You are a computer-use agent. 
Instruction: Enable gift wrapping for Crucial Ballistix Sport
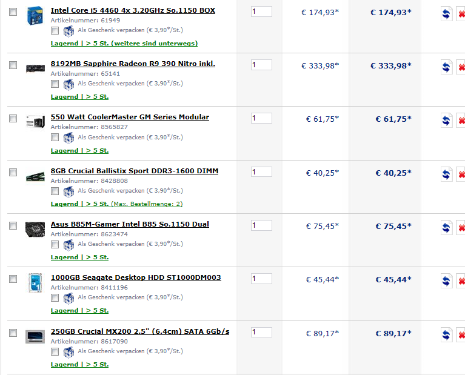[x=55, y=191]
